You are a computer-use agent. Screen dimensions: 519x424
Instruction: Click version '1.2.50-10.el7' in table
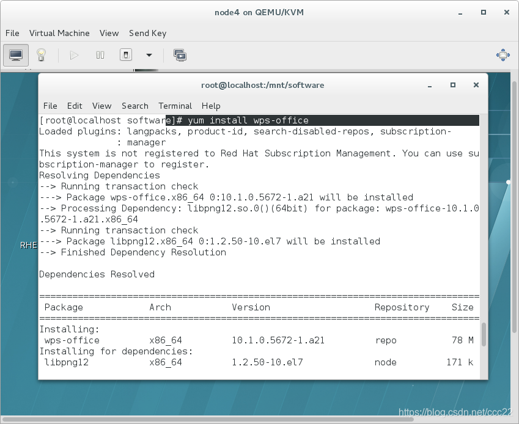pyautogui.click(x=267, y=362)
